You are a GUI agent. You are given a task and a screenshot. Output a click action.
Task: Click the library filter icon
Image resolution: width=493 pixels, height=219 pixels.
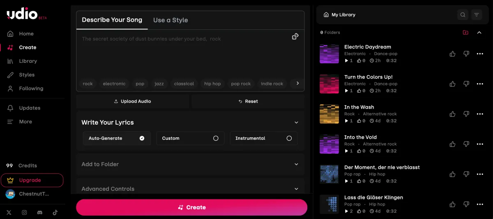click(477, 15)
